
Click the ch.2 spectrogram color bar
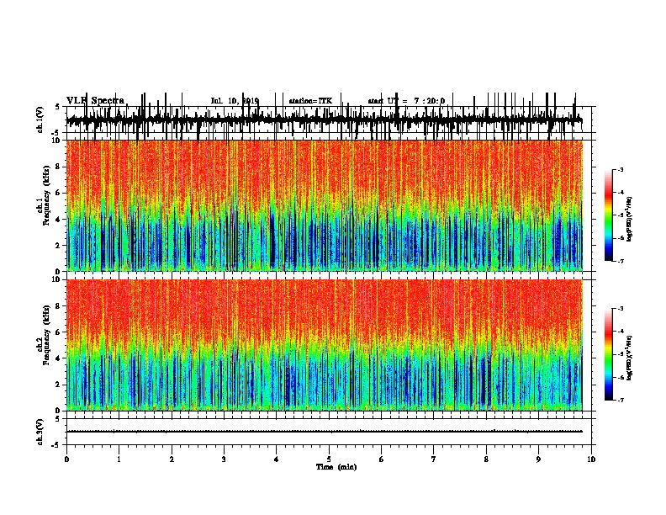pos(608,354)
